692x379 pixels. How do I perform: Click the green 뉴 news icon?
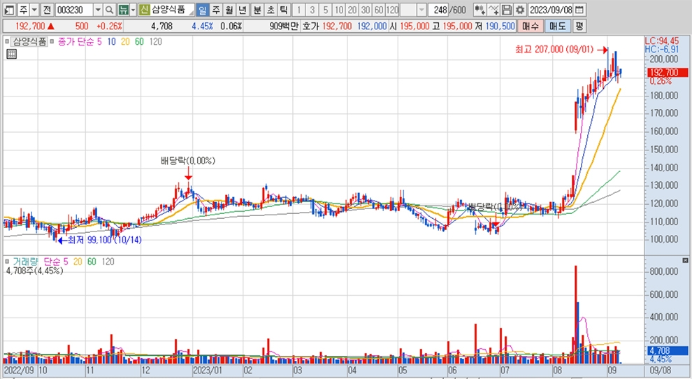coord(123,10)
